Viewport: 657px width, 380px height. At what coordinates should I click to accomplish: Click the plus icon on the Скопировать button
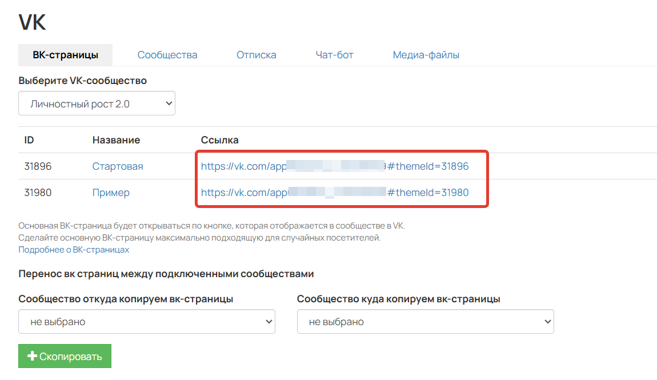[x=32, y=355]
